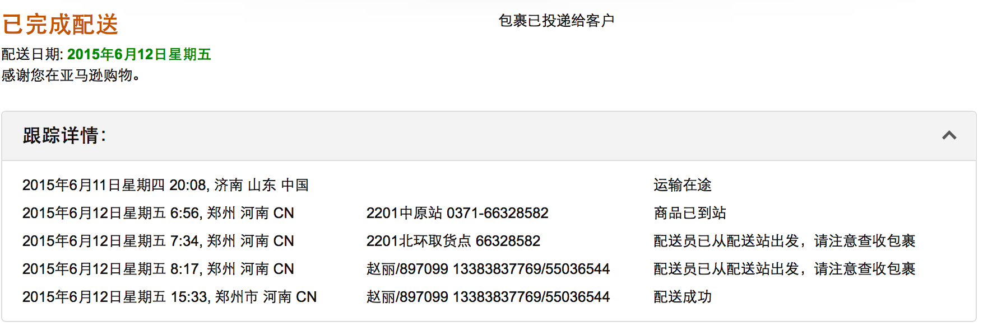Click the 15:33 郑州市 河南 CN timestamp row
This screenshot has width=983, height=331.
[x=170, y=297]
